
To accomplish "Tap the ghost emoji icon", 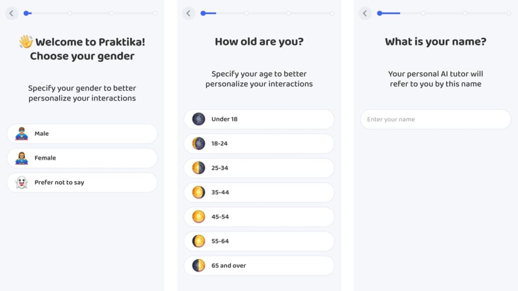I will coord(22,182).
